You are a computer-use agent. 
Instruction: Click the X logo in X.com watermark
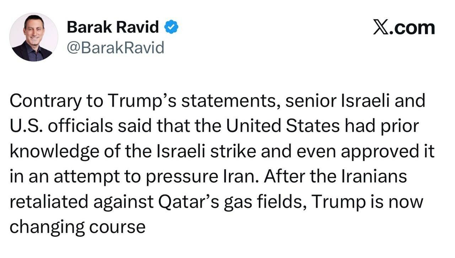pos(381,28)
